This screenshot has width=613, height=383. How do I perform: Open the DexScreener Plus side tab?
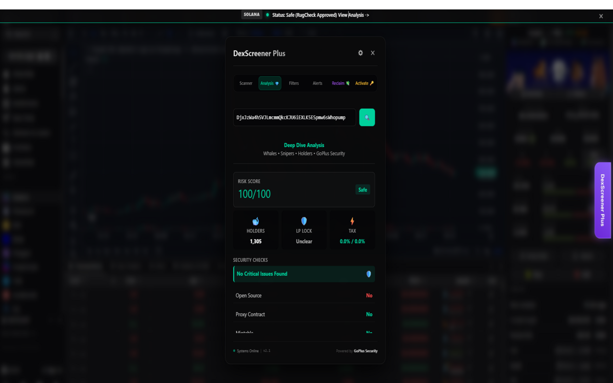[602, 200]
